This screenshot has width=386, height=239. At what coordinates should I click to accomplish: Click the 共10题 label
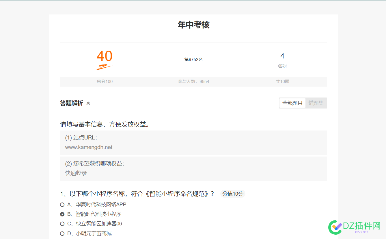(282, 82)
